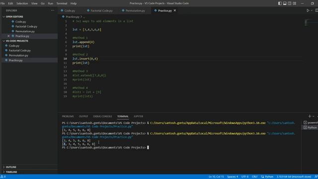Select the Python terminal instance
This screenshot has width=318, height=179.
tap(310, 127)
